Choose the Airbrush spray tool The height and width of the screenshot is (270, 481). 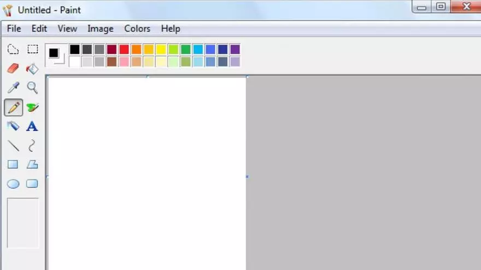(13, 127)
